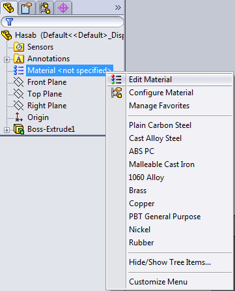Click the Boss-Extrude1 feature icon

click(19, 129)
